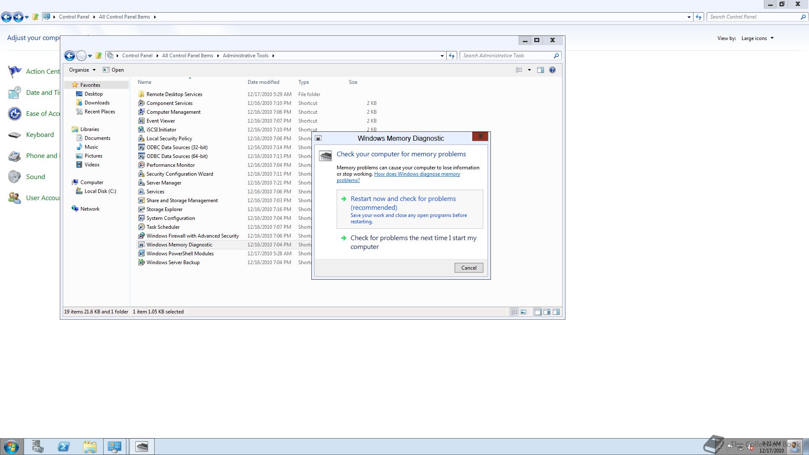Choose Restart now and check for problems
This screenshot has width=809, height=455.
(410, 209)
